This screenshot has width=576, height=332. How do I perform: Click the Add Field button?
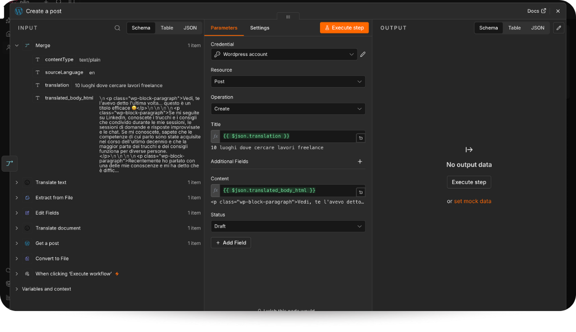click(x=231, y=243)
